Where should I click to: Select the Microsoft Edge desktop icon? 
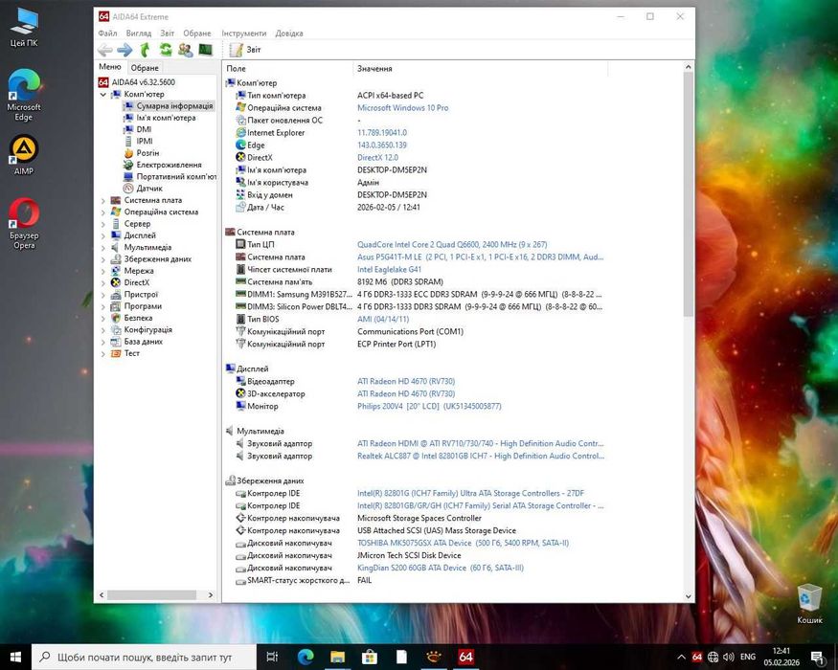pyautogui.click(x=24, y=95)
